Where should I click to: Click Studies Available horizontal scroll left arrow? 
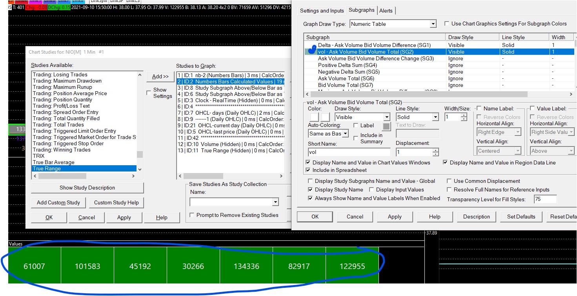(35, 176)
